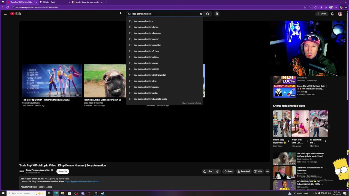Expand description with '...more'

coord(49,187)
